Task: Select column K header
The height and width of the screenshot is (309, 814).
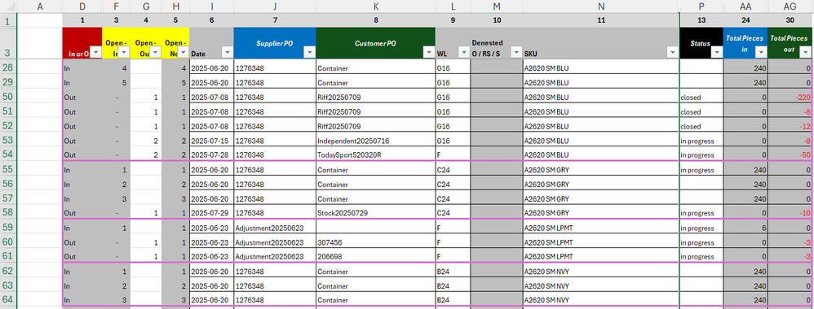Action: (x=375, y=7)
